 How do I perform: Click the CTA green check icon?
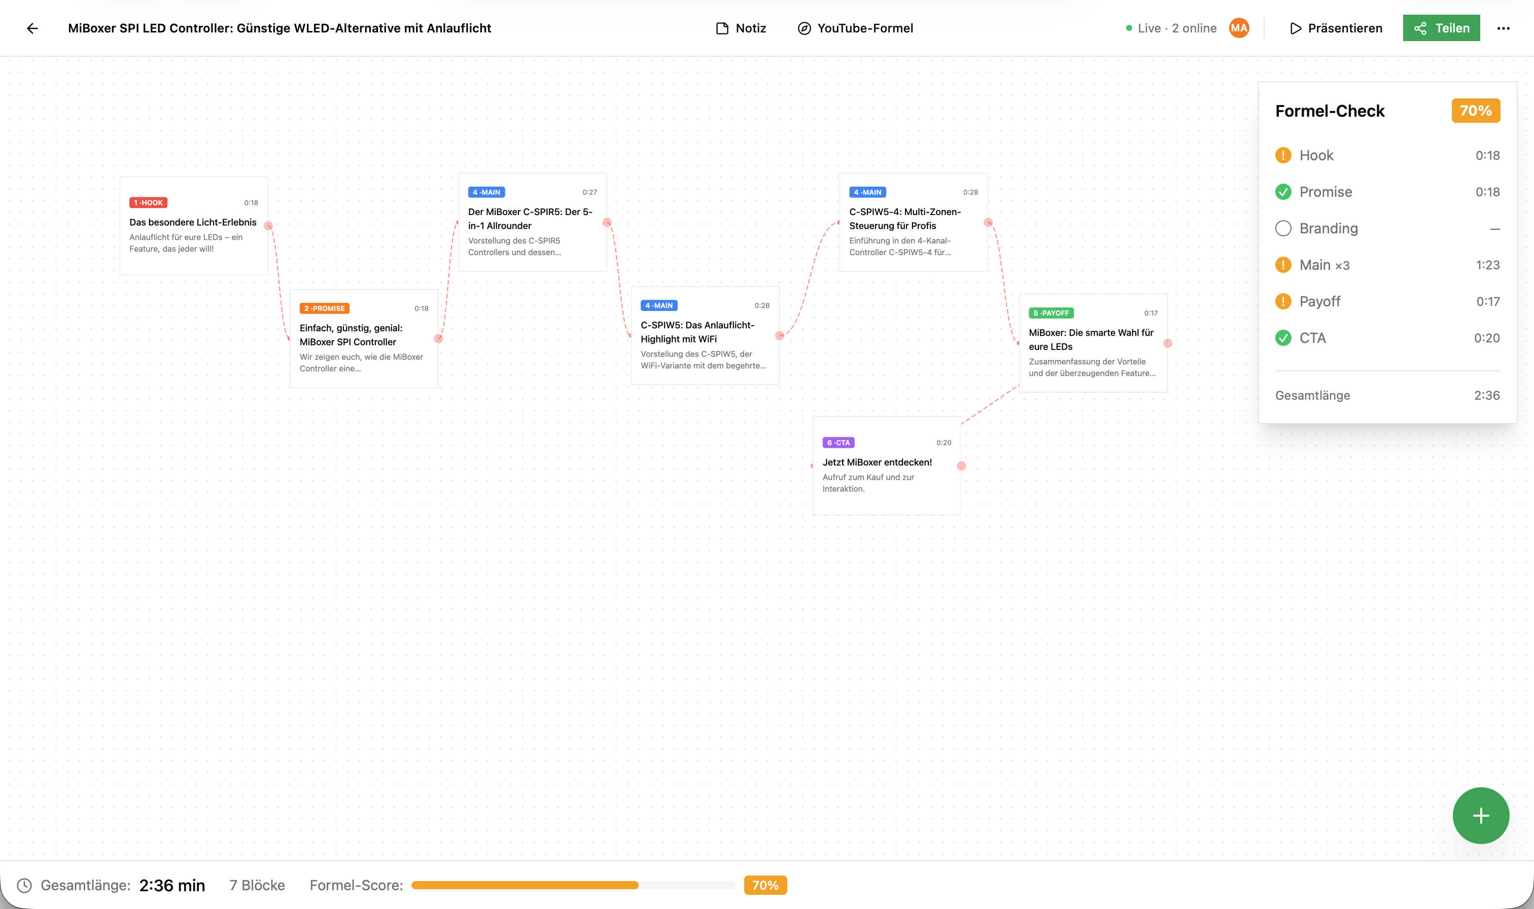1283,338
